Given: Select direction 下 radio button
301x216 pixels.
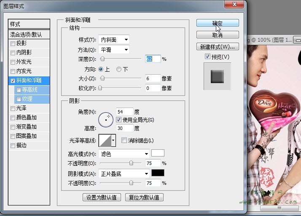Looking at the screenshot, I should point(119,69).
